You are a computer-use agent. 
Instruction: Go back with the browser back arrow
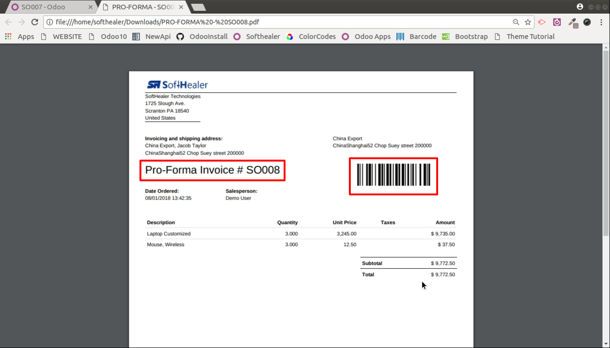(8, 22)
